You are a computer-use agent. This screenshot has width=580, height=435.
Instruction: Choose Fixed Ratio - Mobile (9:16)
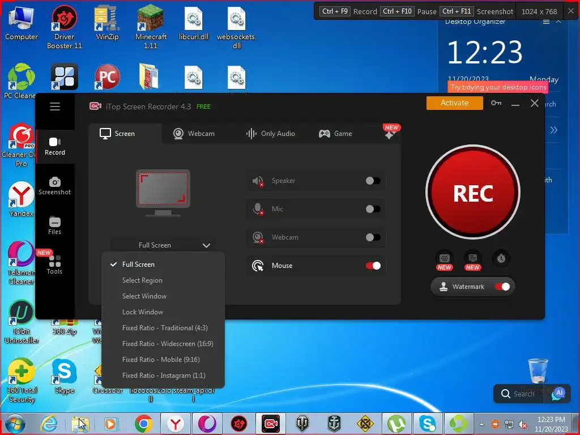coord(163,360)
